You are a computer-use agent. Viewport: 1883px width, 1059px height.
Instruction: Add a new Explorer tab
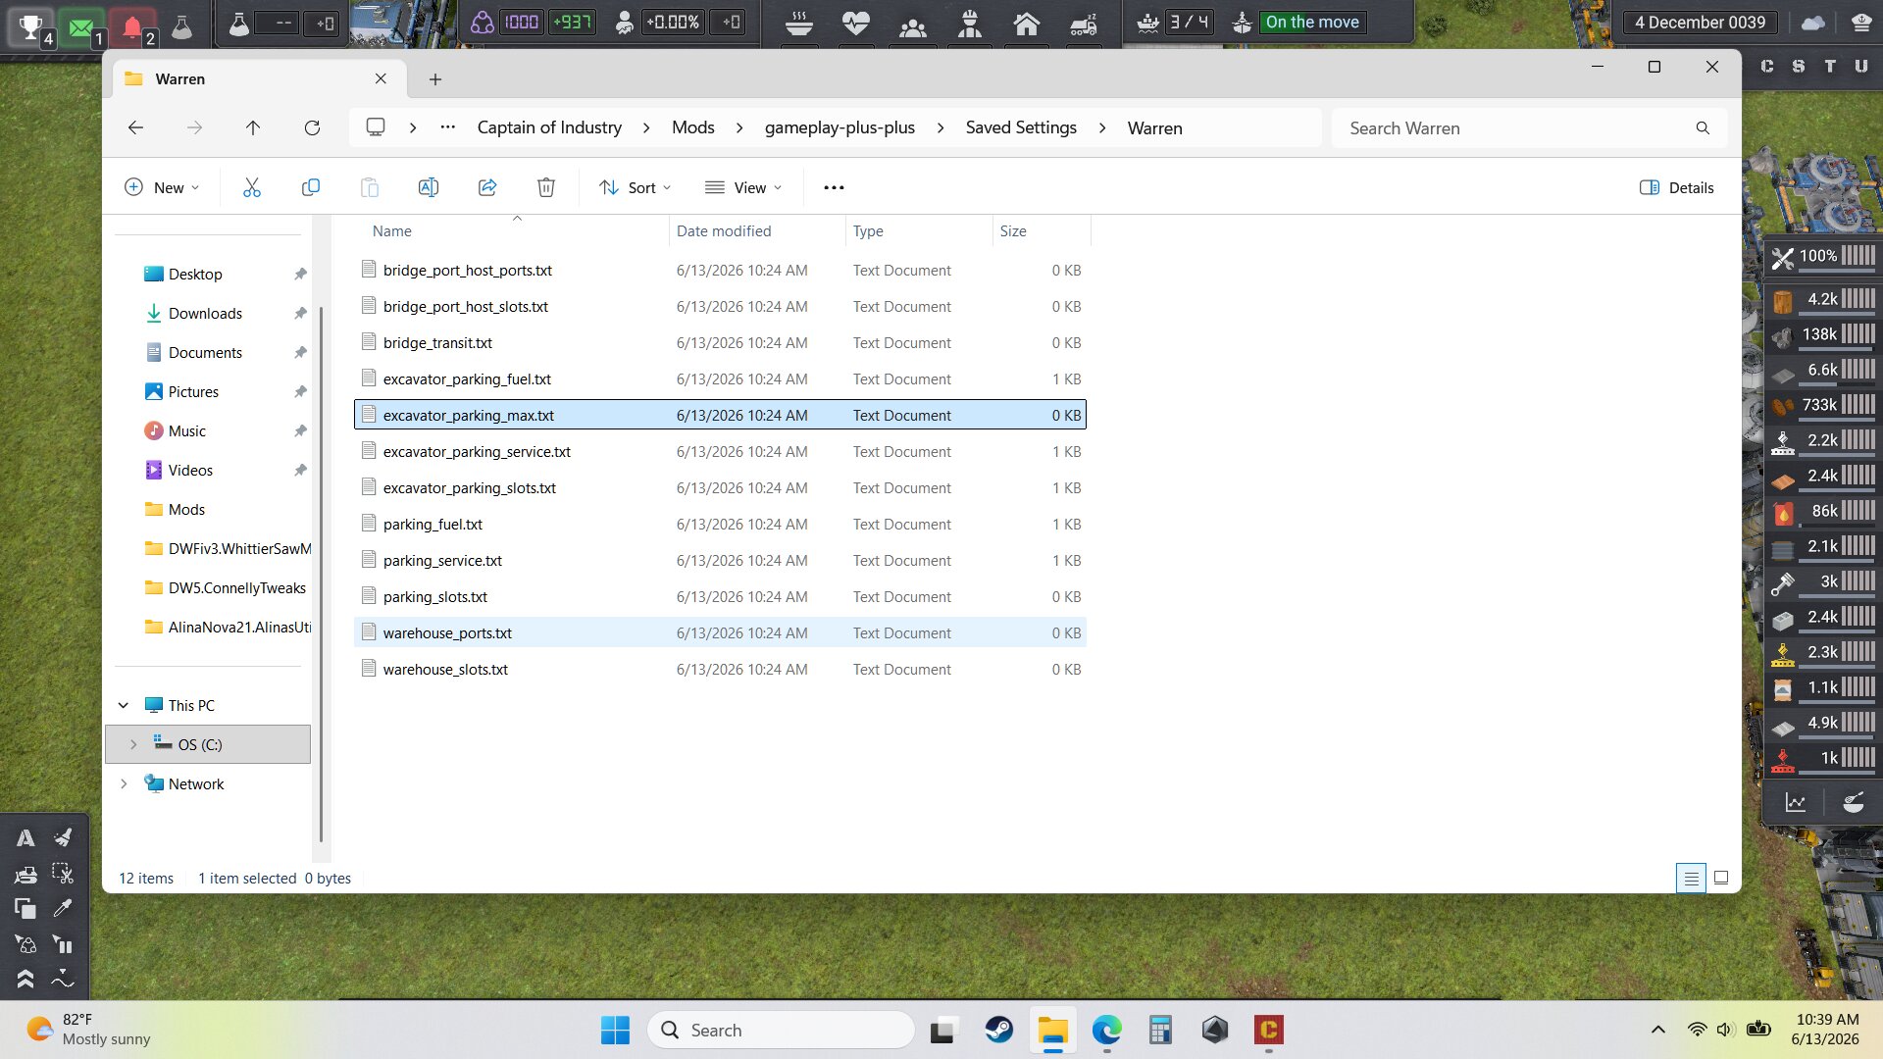click(435, 79)
